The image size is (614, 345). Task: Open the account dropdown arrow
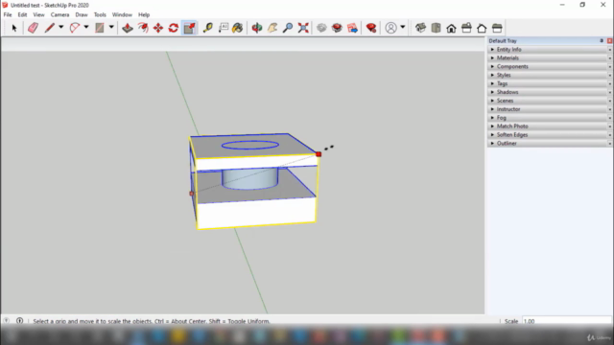tap(403, 28)
